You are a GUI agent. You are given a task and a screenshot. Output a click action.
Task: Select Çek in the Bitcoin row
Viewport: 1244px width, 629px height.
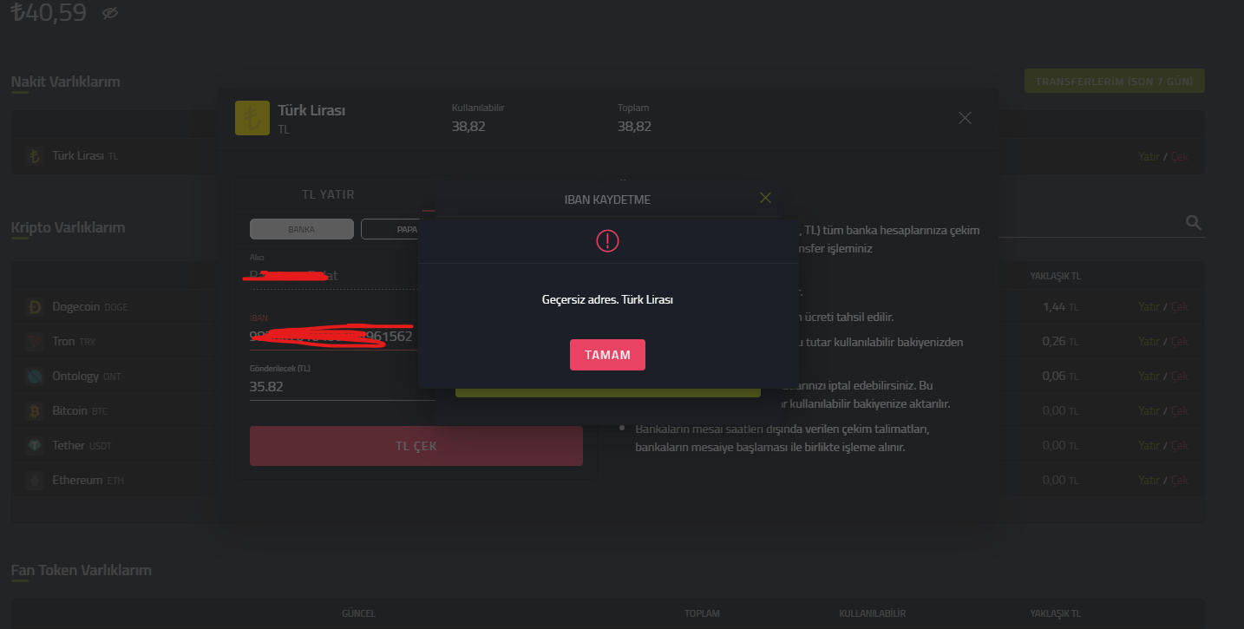tap(1180, 411)
